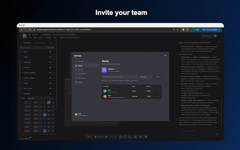Click the save icon in bottom toolbar

135,137
